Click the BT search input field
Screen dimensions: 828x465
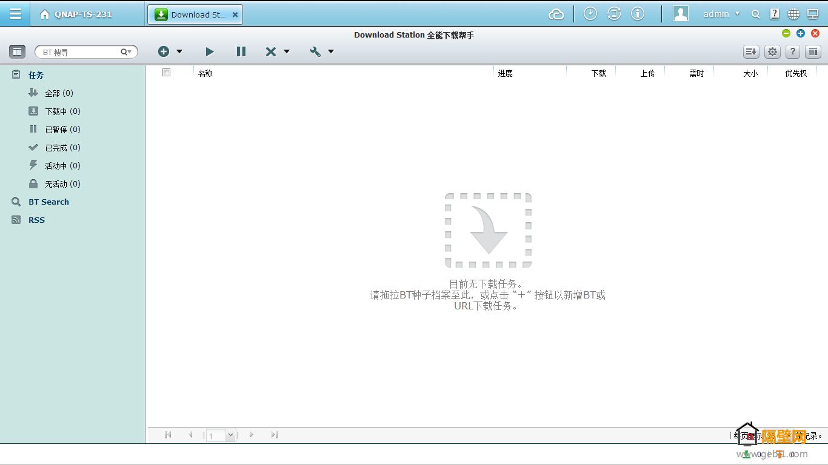(79, 53)
